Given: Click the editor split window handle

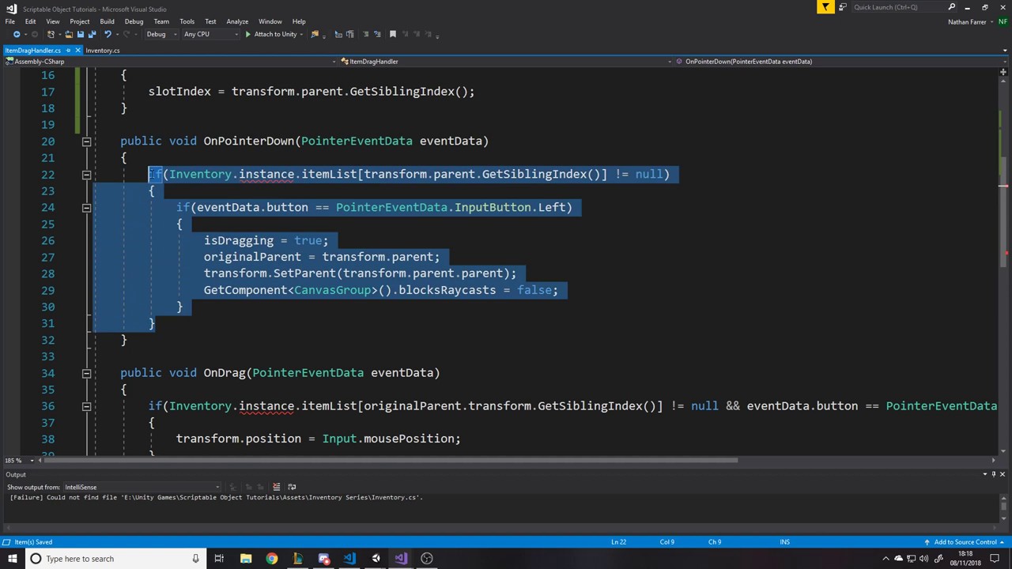Looking at the screenshot, I should tap(1003, 71).
